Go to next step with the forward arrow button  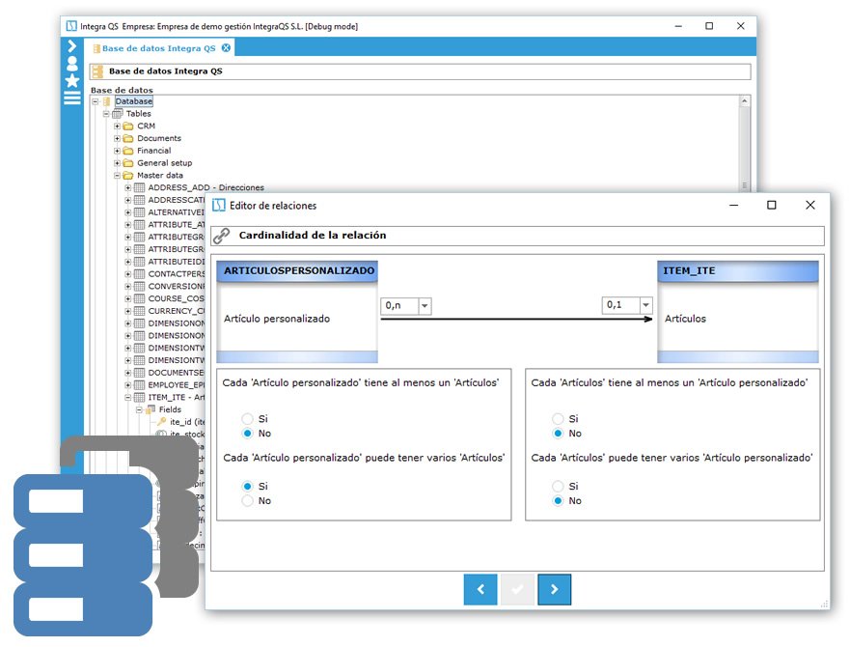point(554,589)
